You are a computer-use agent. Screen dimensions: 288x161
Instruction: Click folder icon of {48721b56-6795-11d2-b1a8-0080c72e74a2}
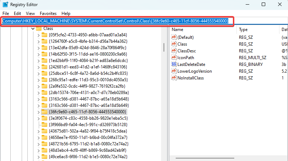click(44, 144)
